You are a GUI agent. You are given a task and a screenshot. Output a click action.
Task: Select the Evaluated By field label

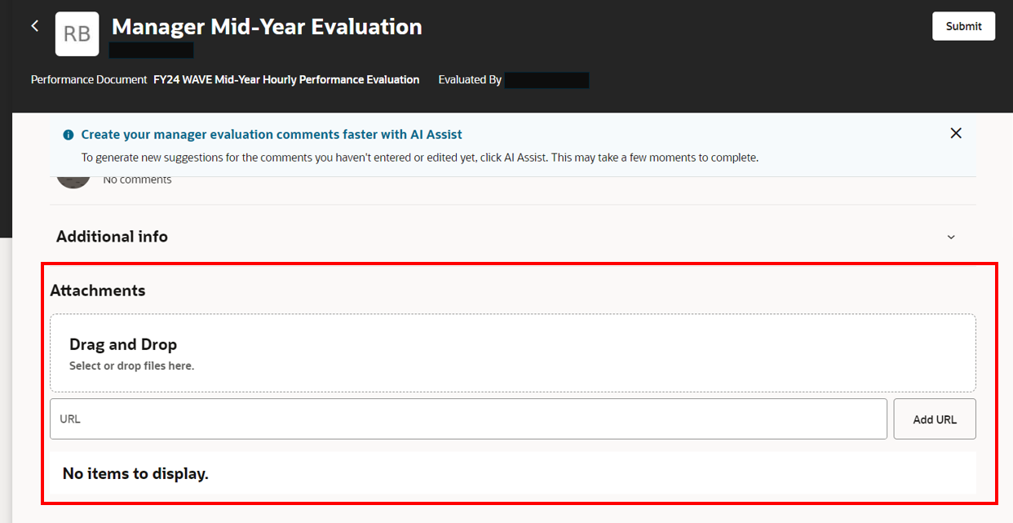pos(470,79)
